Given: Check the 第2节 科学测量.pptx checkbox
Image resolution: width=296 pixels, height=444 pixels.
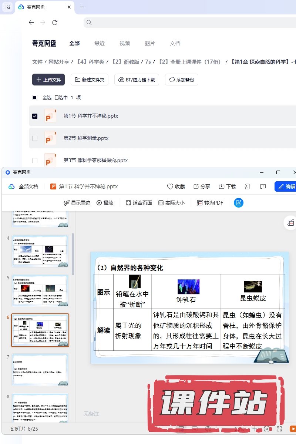Looking at the screenshot, I should pyautogui.click(x=35, y=138).
